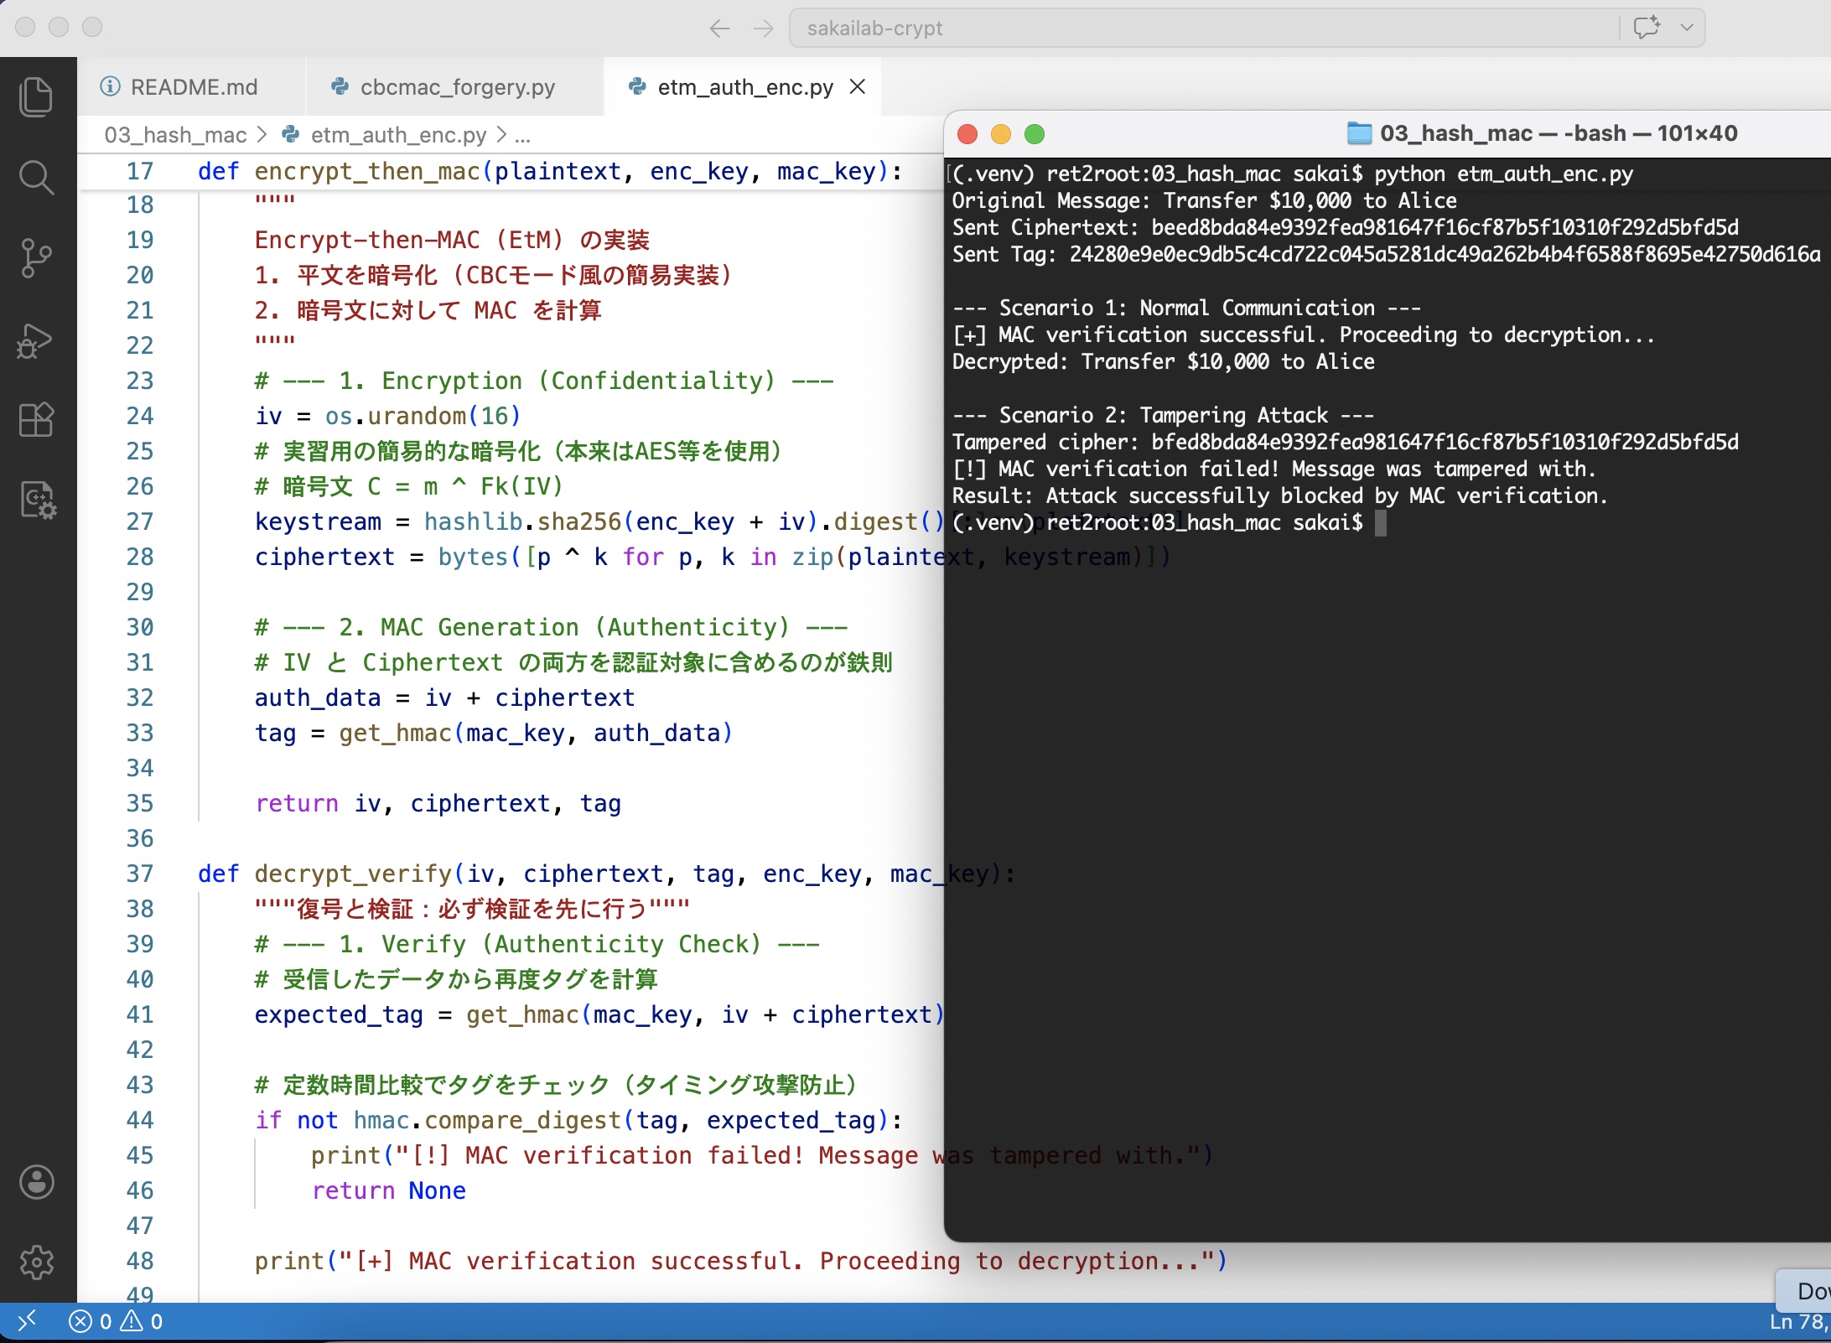Open the Explorer view in the activity bar
1831x1343 pixels.
click(x=36, y=96)
